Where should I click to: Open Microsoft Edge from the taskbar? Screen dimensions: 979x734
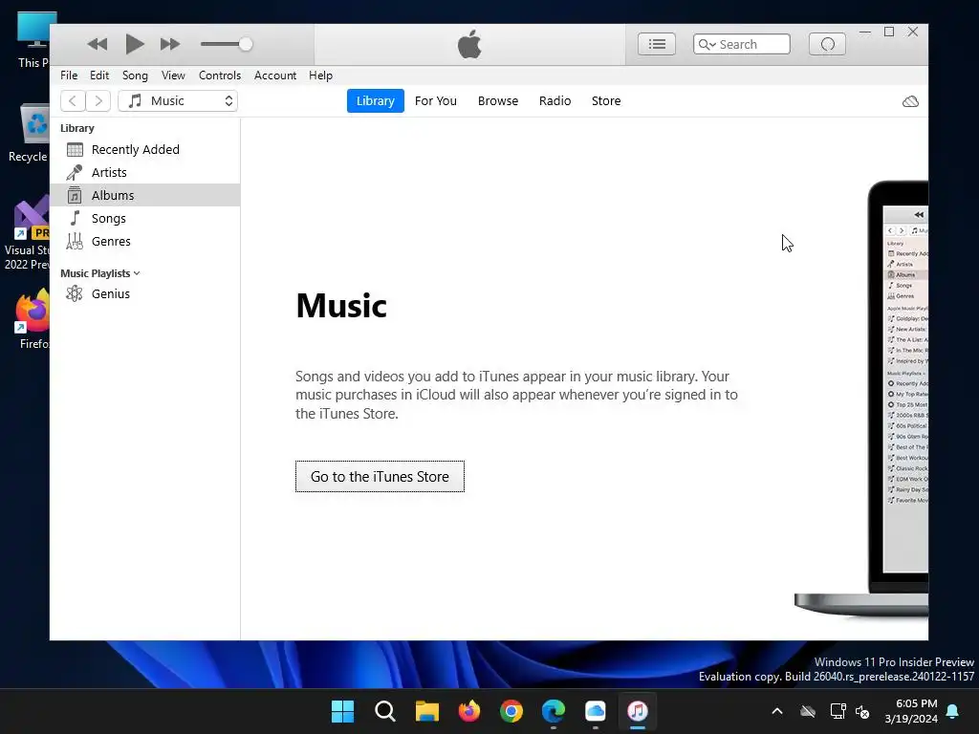click(x=554, y=711)
